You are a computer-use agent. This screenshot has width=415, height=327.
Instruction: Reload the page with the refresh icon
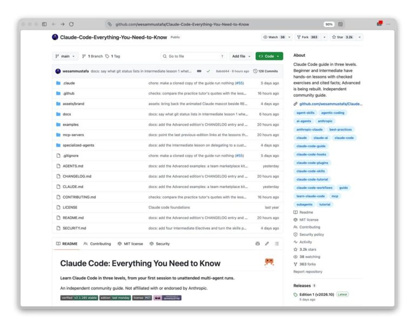tap(71, 24)
